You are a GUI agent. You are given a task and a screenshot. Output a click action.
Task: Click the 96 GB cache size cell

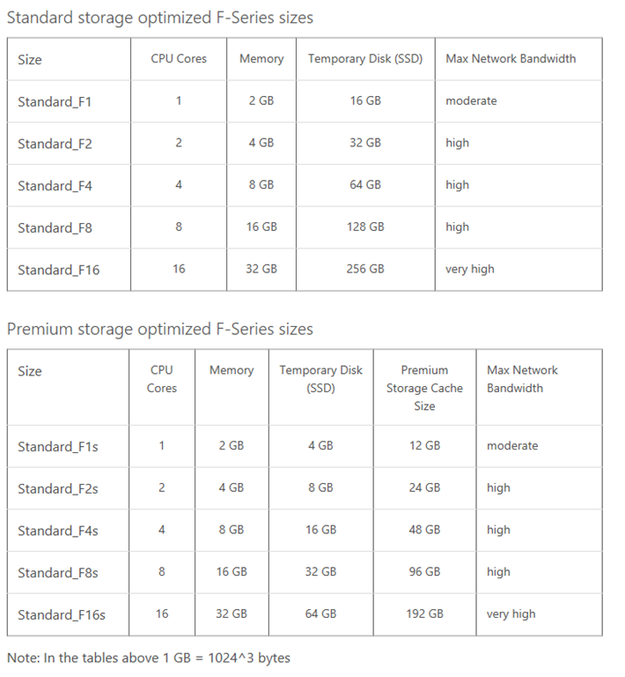pyautogui.click(x=424, y=571)
